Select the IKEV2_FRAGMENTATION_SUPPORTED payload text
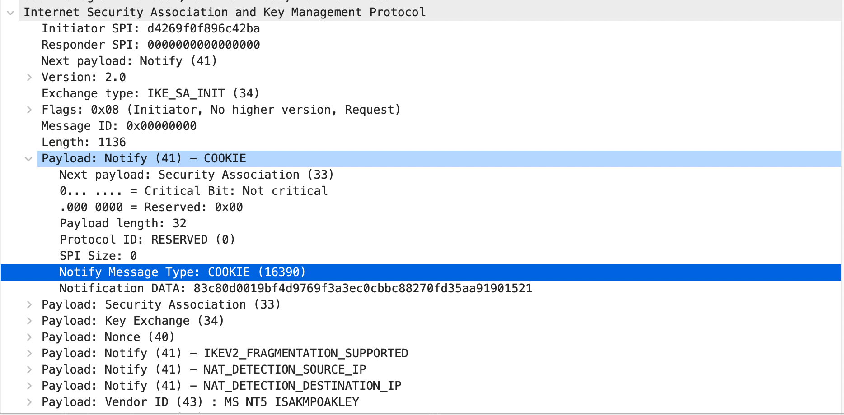The image size is (844, 415). click(225, 354)
